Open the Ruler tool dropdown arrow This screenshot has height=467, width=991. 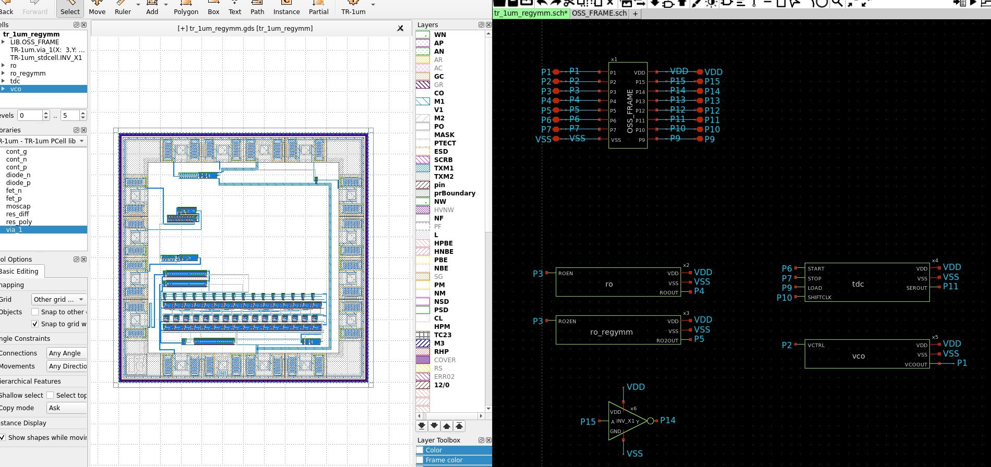click(138, 5)
